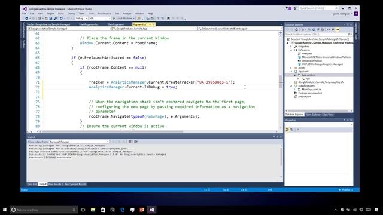Viewport: 383px width, 215px height.
Task: Collapse the App.xaml node
Action: tap(291, 72)
